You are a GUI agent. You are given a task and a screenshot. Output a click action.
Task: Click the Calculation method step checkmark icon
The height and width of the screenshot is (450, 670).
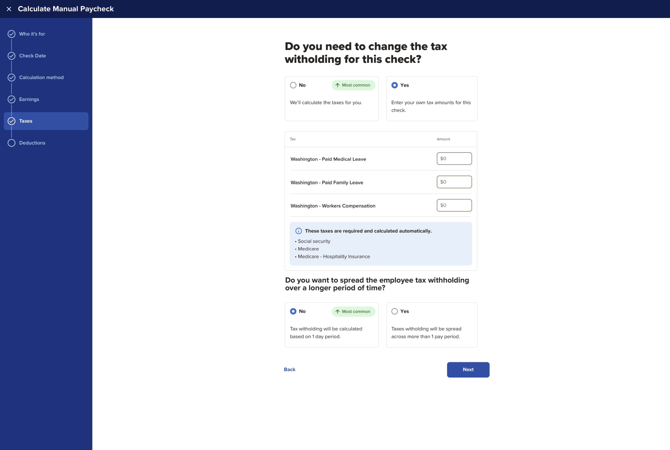(11, 77)
